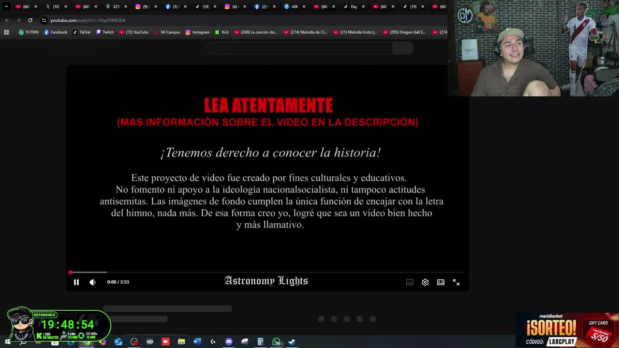Open the Instagram bookmark
619x348 pixels.
(x=197, y=32)
